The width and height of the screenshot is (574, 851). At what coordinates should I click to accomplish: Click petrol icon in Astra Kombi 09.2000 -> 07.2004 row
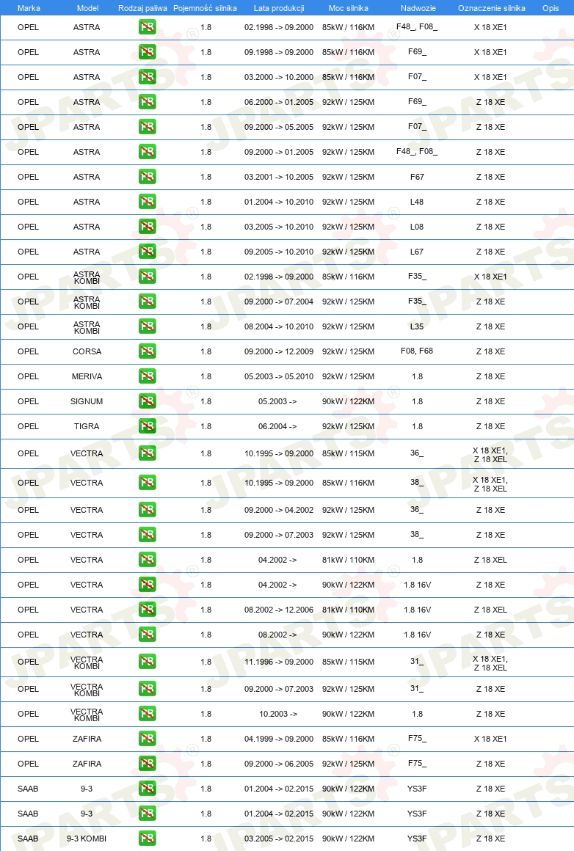point(147,302)
